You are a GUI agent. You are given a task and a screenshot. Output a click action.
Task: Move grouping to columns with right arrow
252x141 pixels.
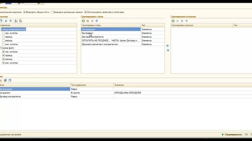tap(168, 46)
